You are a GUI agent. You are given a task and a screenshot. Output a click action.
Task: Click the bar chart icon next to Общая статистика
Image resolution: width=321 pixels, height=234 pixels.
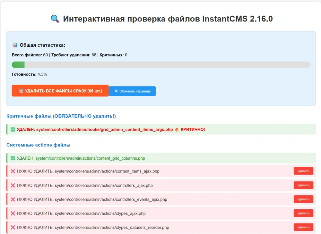(x=15, y=45)
